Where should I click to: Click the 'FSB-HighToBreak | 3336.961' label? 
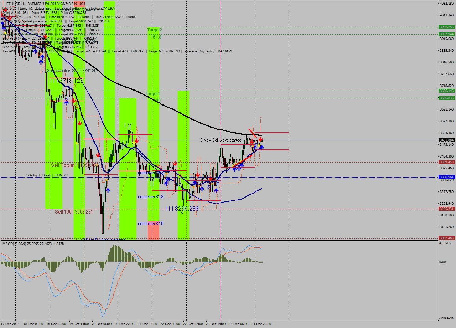[x=46, y=175]
